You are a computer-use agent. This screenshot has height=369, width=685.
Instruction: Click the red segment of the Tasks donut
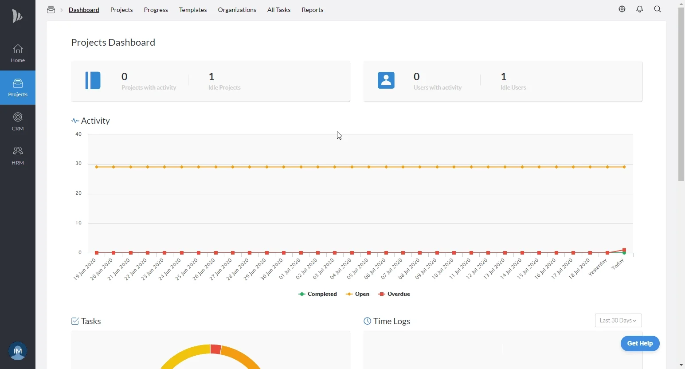pos(216,349)
